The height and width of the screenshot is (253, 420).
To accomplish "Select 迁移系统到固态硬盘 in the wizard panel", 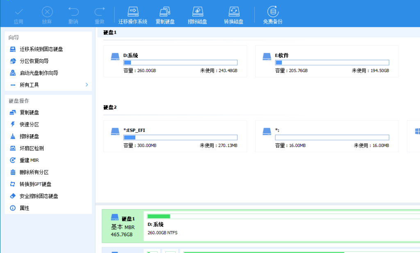I will click(41, 49).
